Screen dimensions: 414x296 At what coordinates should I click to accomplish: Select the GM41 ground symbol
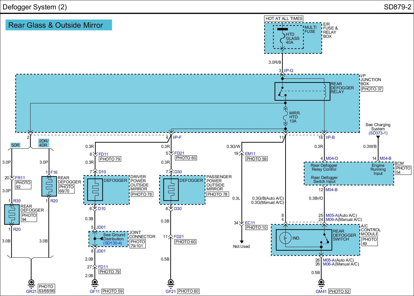click(x=321, y=283)
